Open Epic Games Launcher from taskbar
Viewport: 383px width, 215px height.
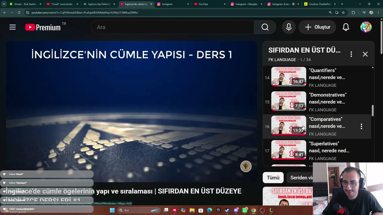(x=218, y=210)
